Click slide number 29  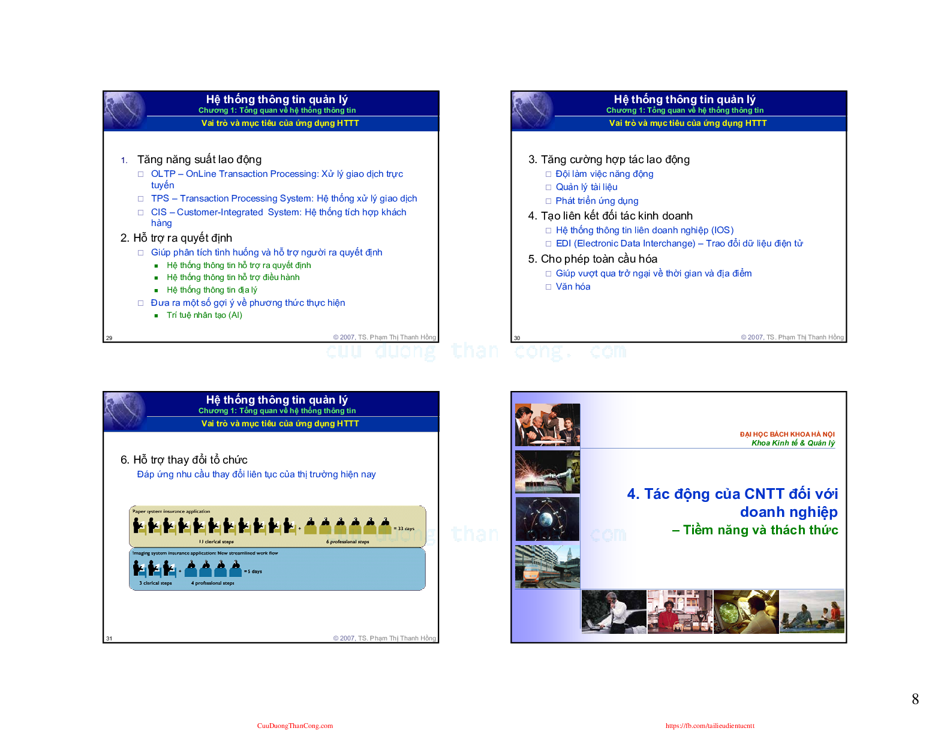click(109, 338)
